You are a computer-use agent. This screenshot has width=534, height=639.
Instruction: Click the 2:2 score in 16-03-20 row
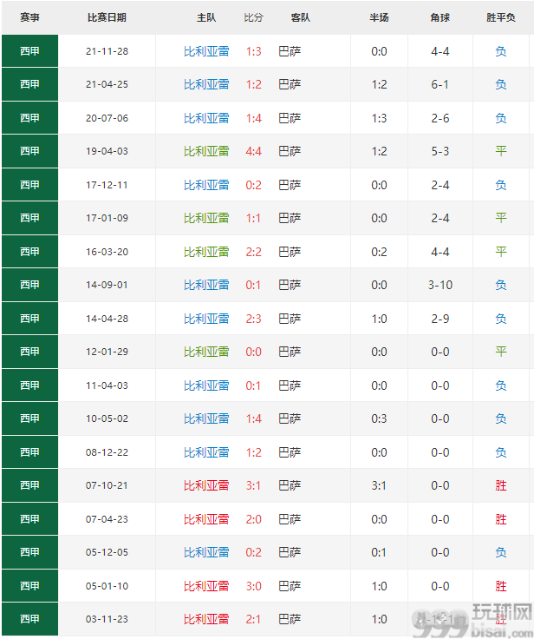253,252
